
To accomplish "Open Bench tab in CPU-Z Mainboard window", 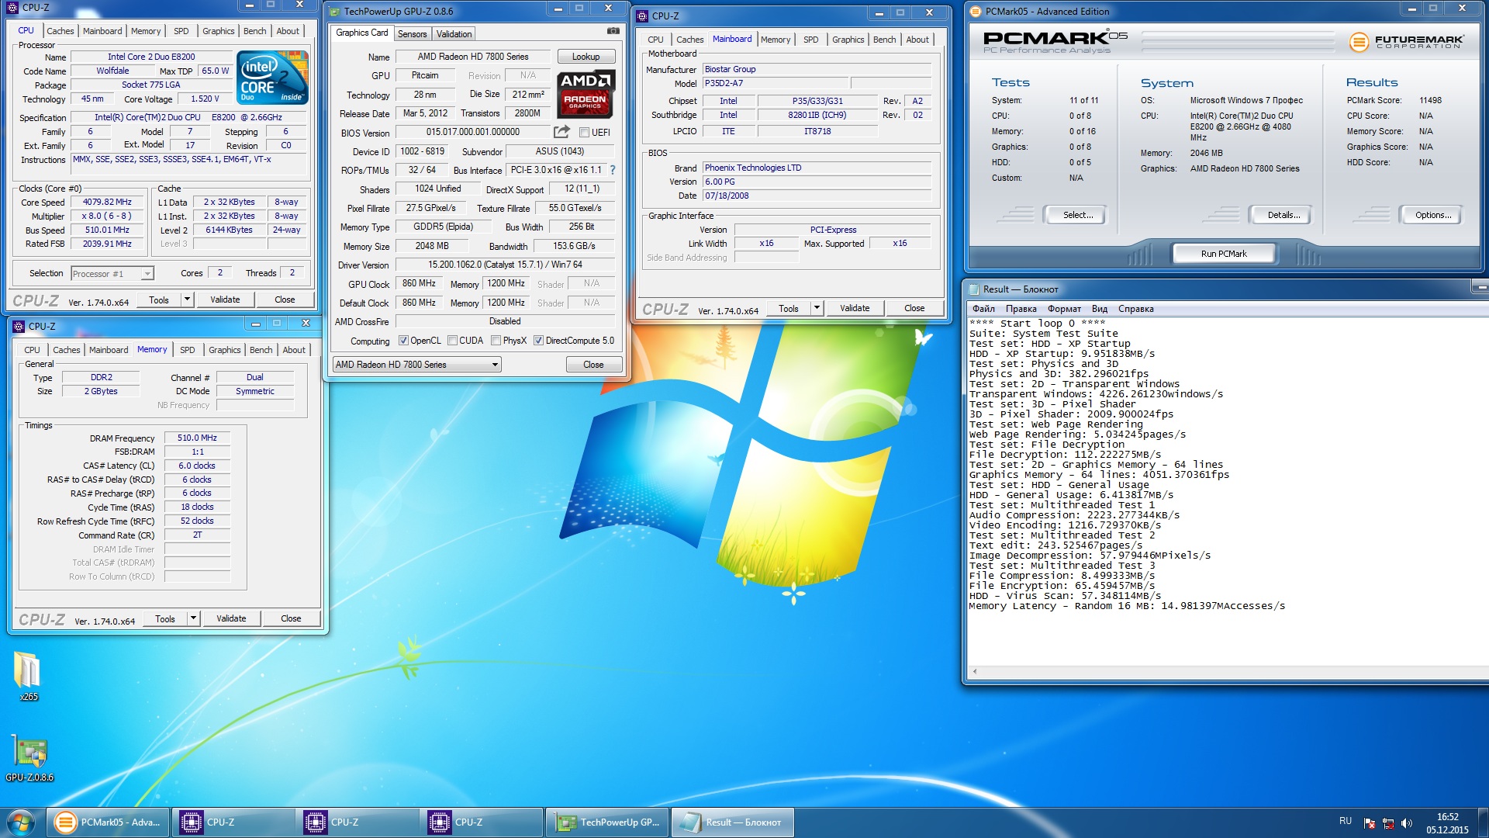I will click(884, 40).
